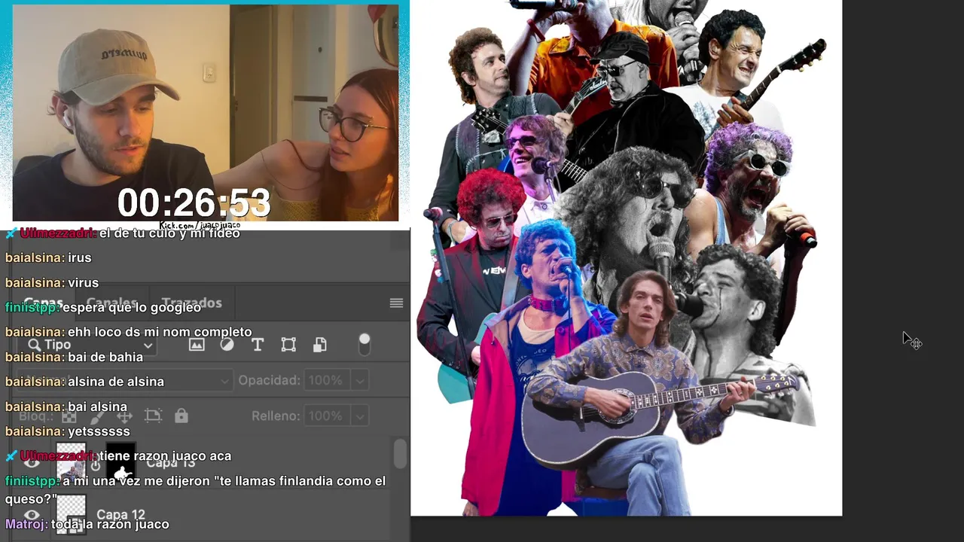Click chat message "espera que lo googleo"
The width and height of the screenshot is (964, 542).
pyautogui.click(x=132, y=307)
